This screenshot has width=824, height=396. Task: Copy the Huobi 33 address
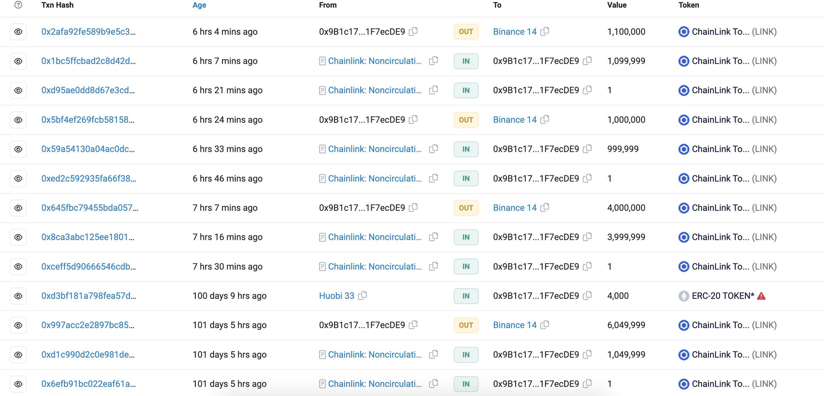pyautogui.click(x=363, y=295)
